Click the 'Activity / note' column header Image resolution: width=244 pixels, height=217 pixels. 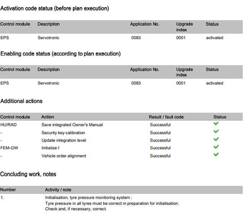58,190
